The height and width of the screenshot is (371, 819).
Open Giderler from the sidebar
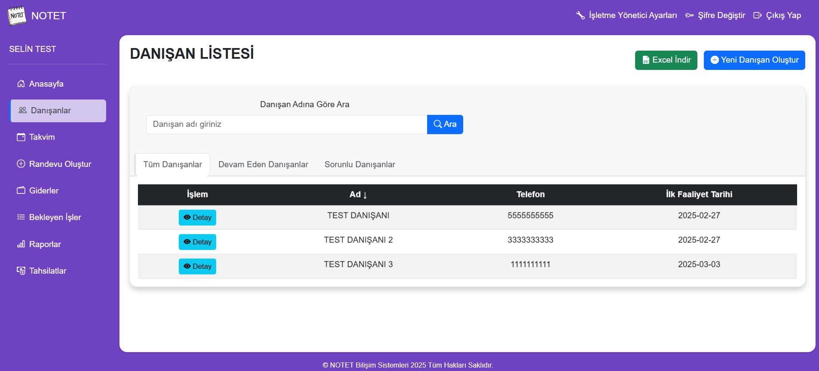[x=58, y=190]
